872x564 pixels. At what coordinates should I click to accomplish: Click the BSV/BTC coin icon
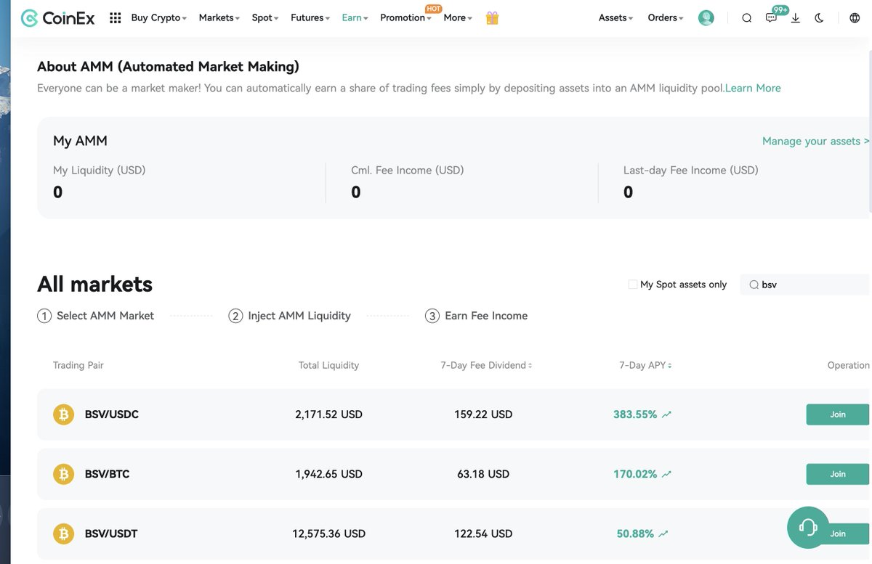tap(64, 474)
